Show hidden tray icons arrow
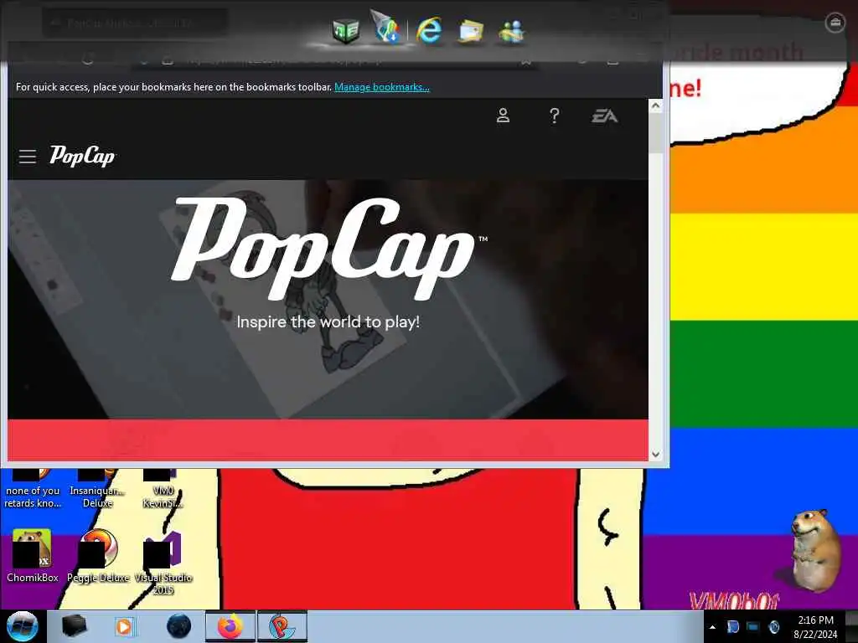The width and height of the screenshot is (858, 643). tap(712, 627)
